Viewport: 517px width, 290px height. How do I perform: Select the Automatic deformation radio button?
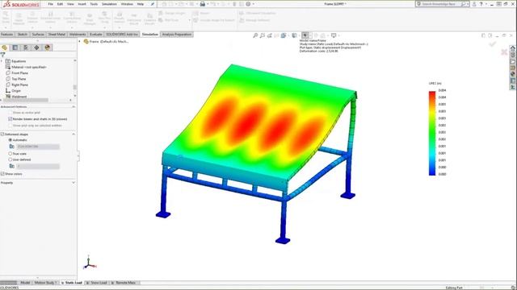point(11,139)
